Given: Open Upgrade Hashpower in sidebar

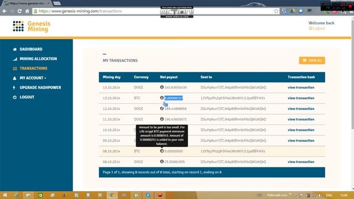Looking at the screenshot, I should pyautogui.click(x=40, y=87).
